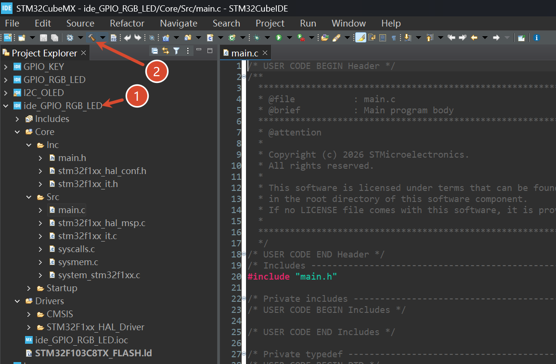Screen dimensions: 556x364
Task: Expand the Startup folder
Action: (29, 288)
